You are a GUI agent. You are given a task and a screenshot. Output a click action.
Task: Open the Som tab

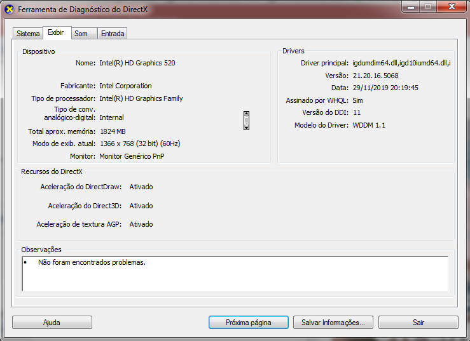click(x=81, y=34)
